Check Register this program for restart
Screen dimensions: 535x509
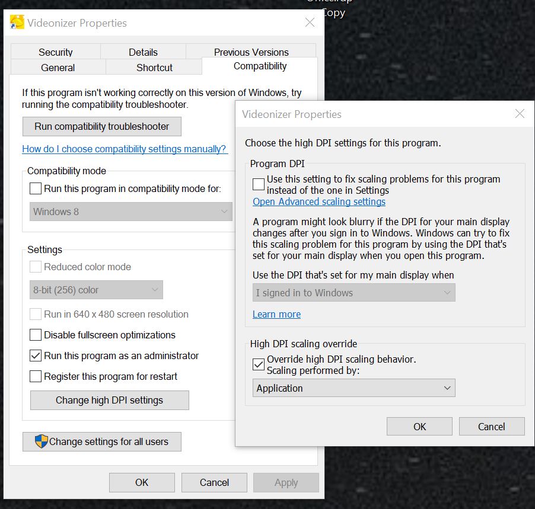click(36, 376)
